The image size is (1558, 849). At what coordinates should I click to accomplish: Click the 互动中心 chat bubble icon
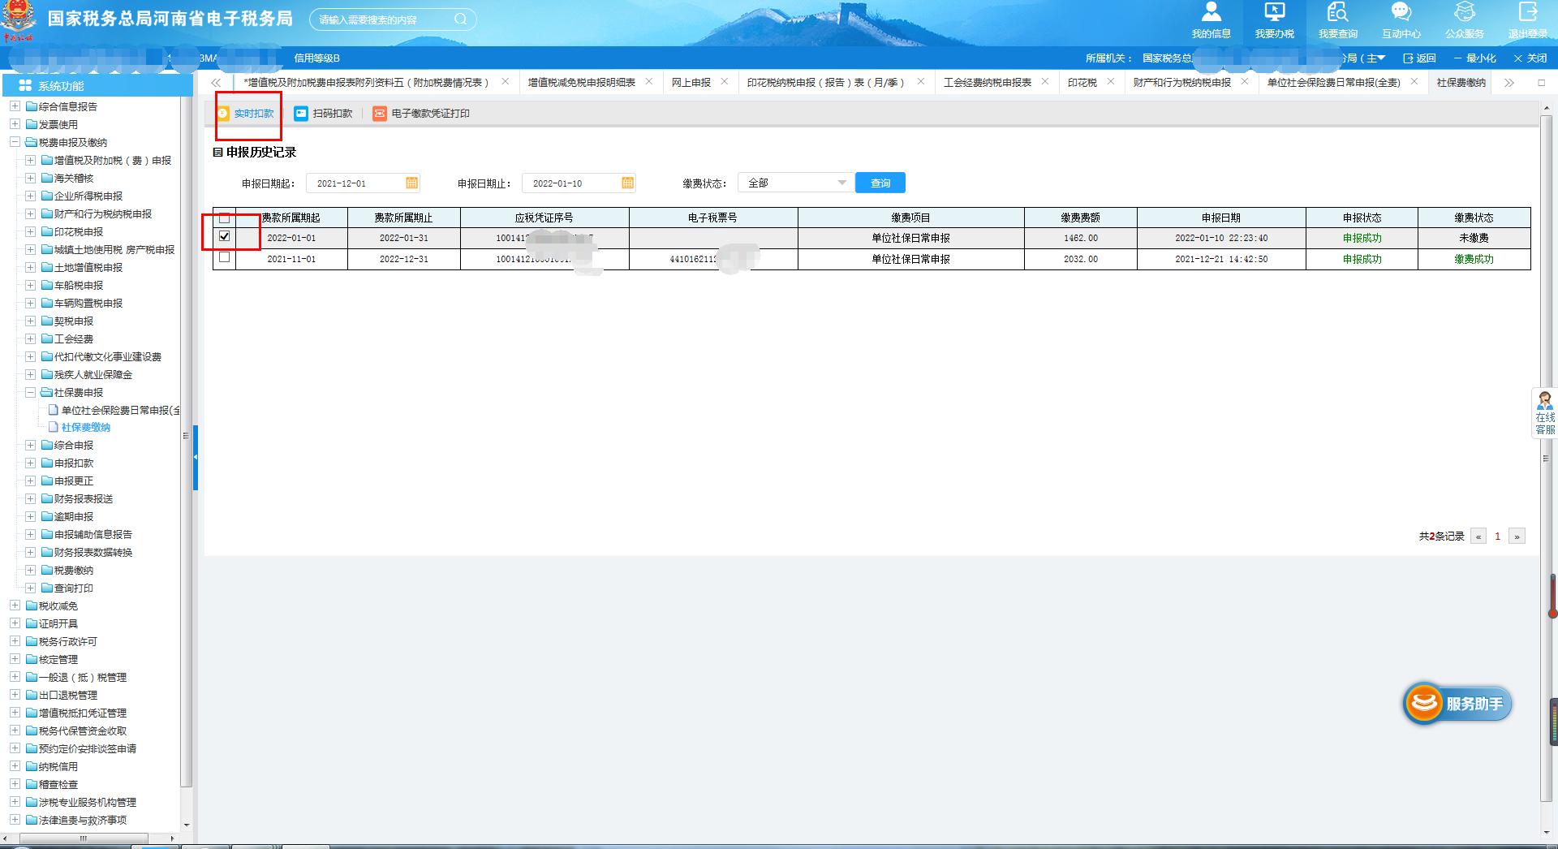tap(1401, 14)
